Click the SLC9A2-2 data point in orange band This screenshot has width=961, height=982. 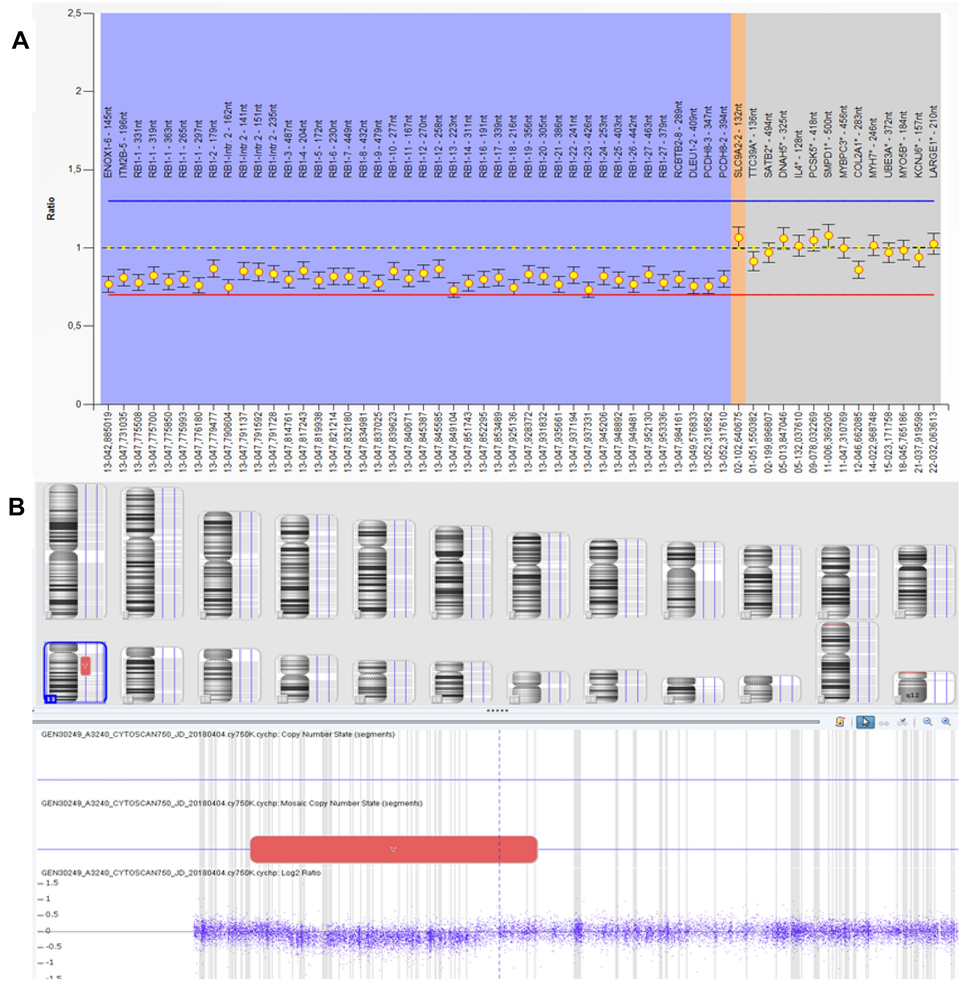[738, 238]
